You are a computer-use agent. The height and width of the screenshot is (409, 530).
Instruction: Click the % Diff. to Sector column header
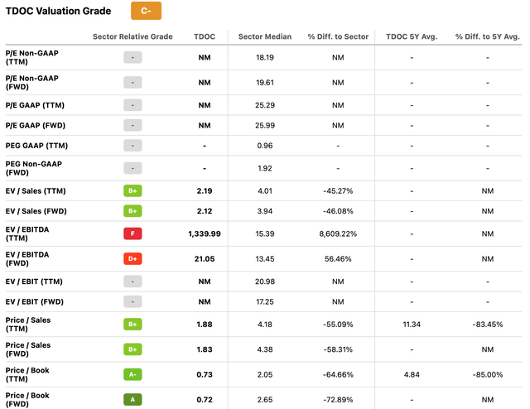pyautogui.click(x=338, y=38)
